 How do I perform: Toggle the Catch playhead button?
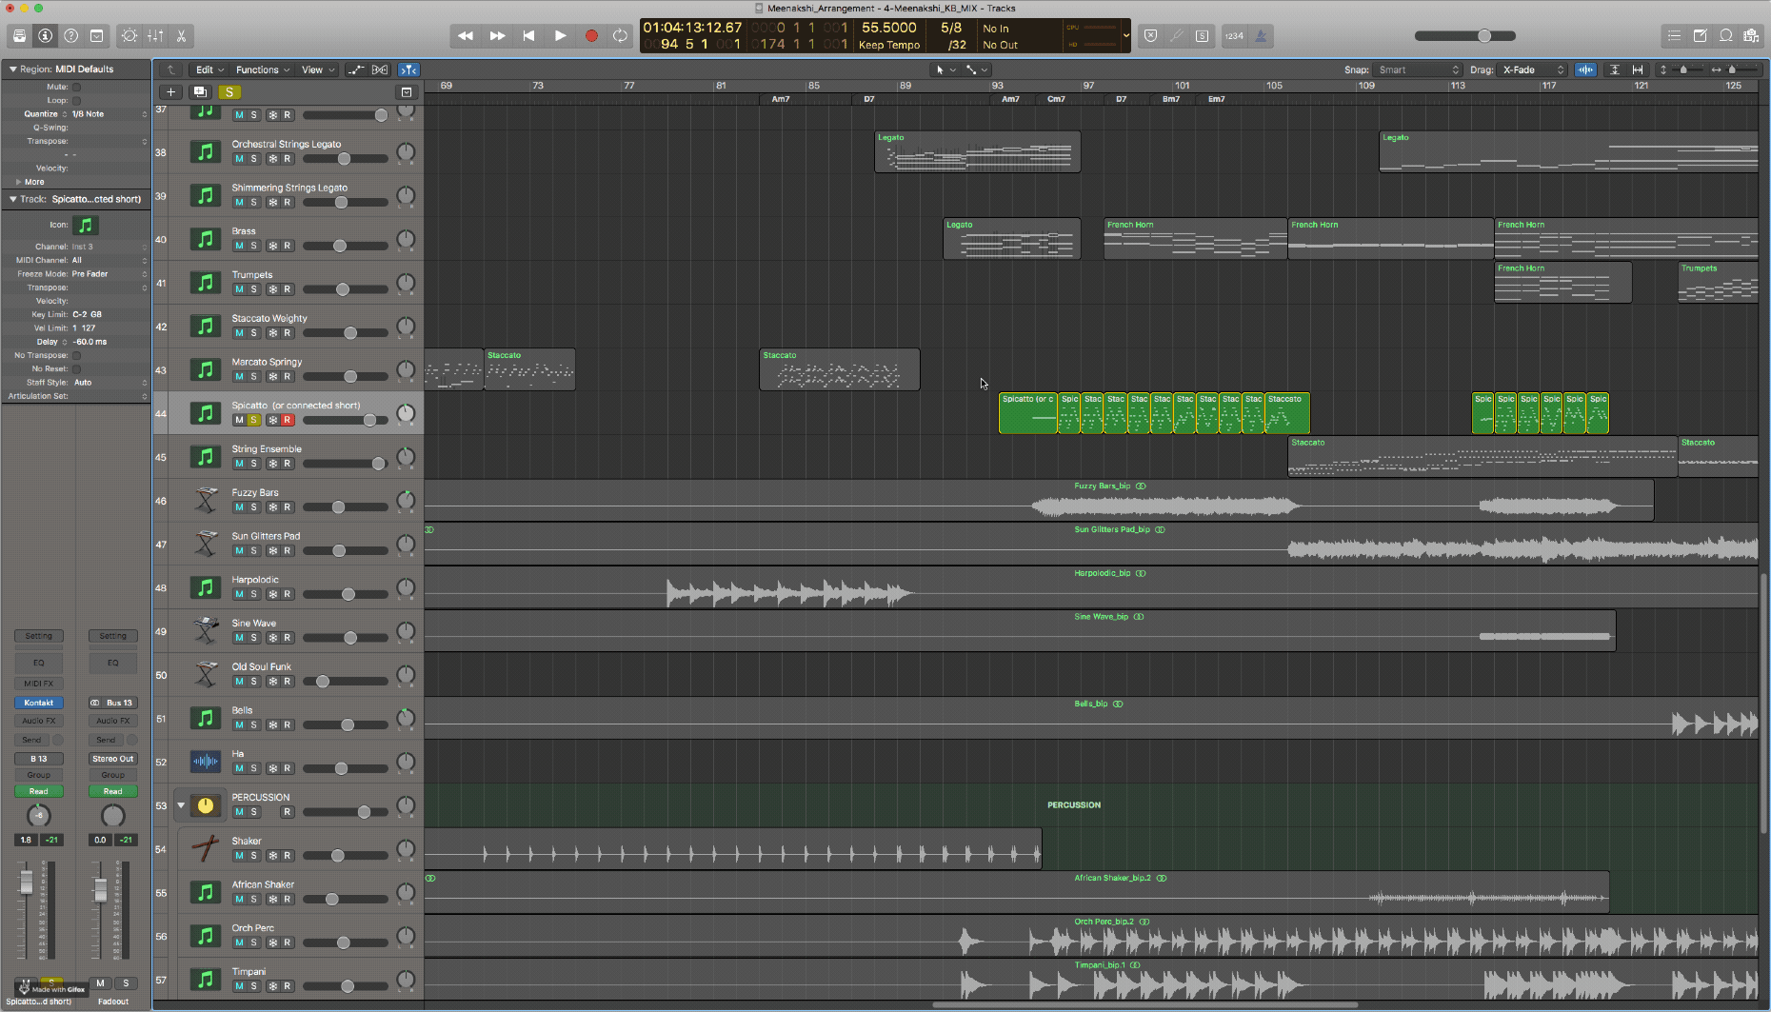point(408,69)
